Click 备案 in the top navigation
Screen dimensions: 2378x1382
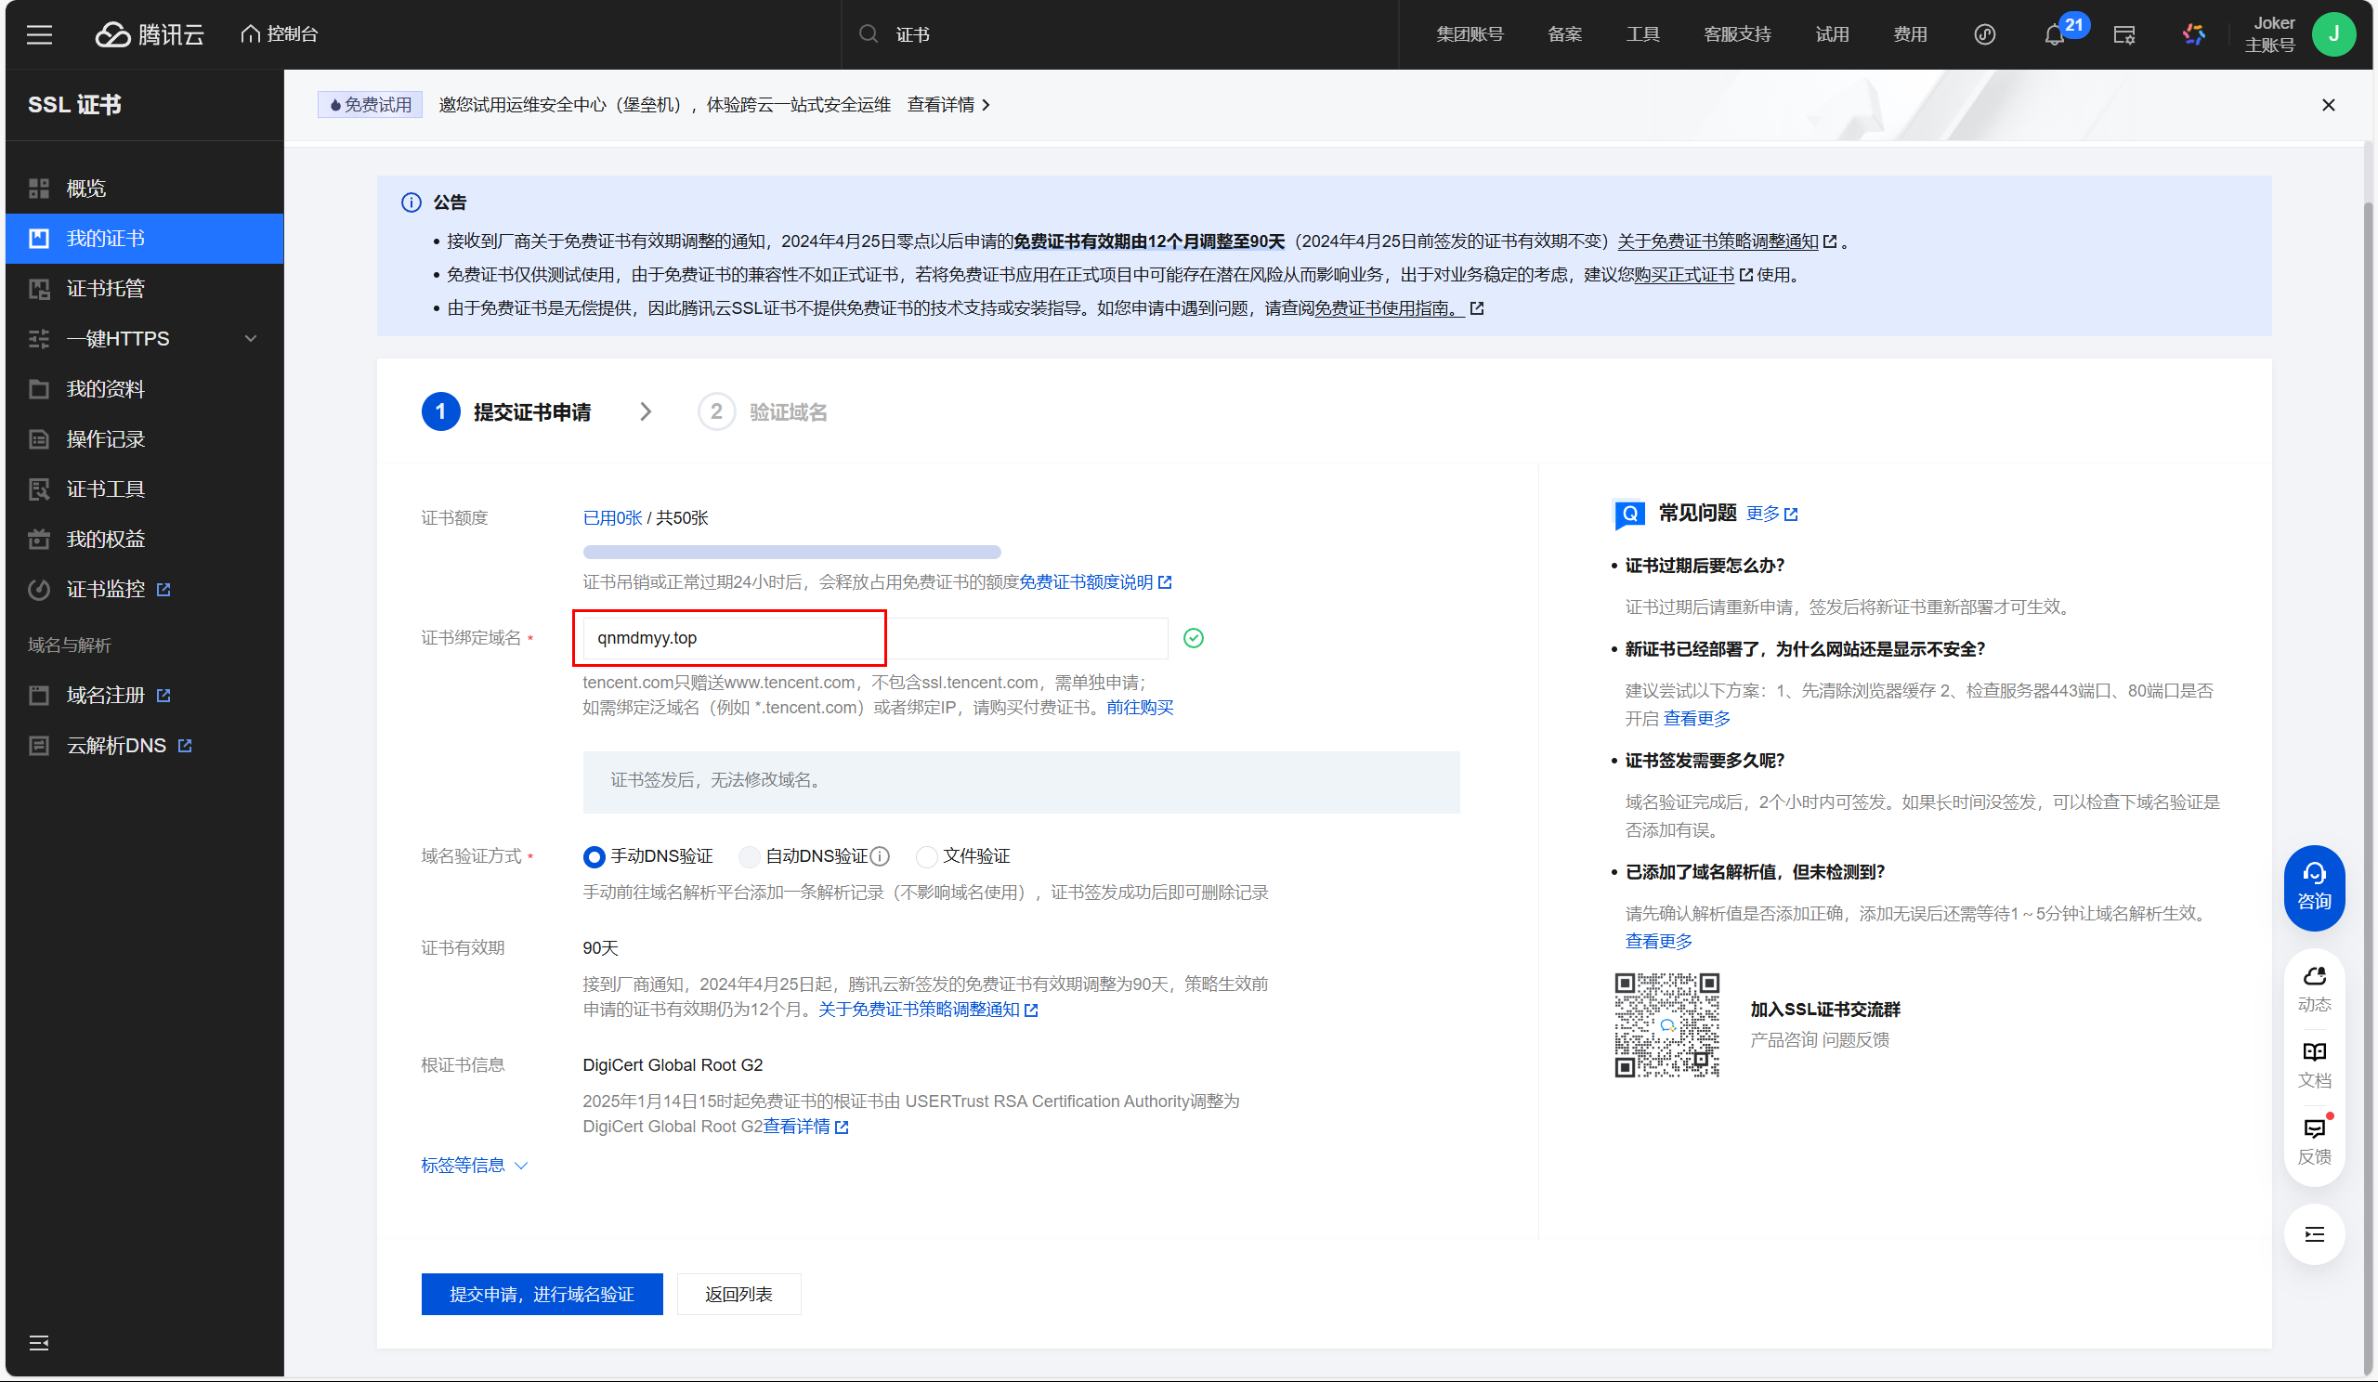pyautogui.click(x=1563, y=35)
